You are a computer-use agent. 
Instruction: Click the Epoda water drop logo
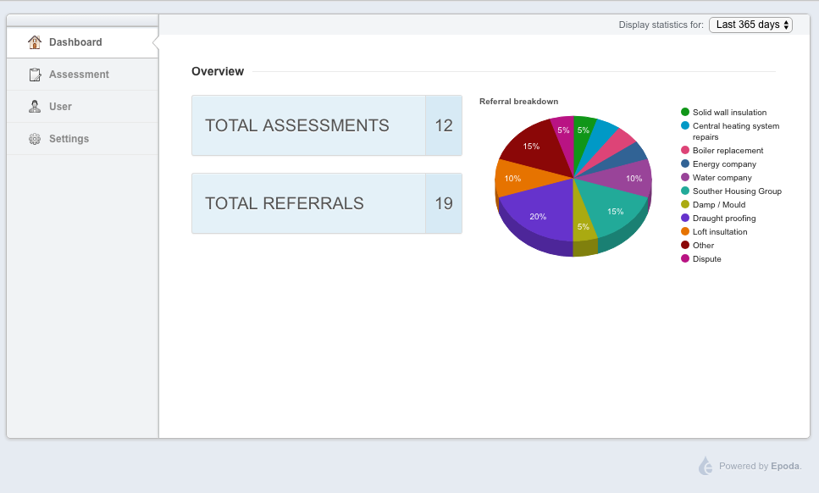(x=706, y=466)
